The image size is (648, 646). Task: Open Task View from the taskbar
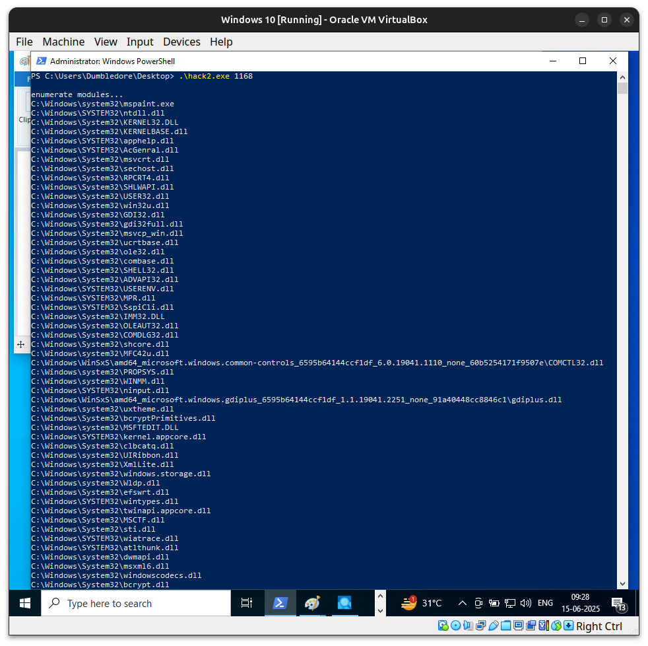247,604
